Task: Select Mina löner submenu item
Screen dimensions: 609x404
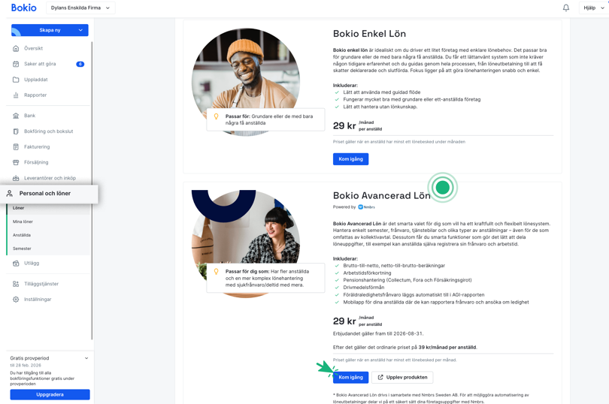Action: coord(23,222)
